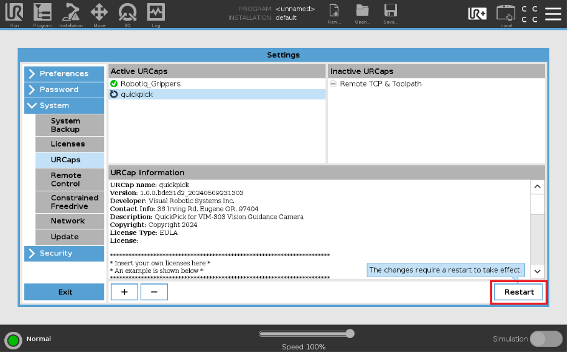This screenshot has width=568, height=353.
Task: Click the <unnamed> program name
Action: (x=296, y=9)
